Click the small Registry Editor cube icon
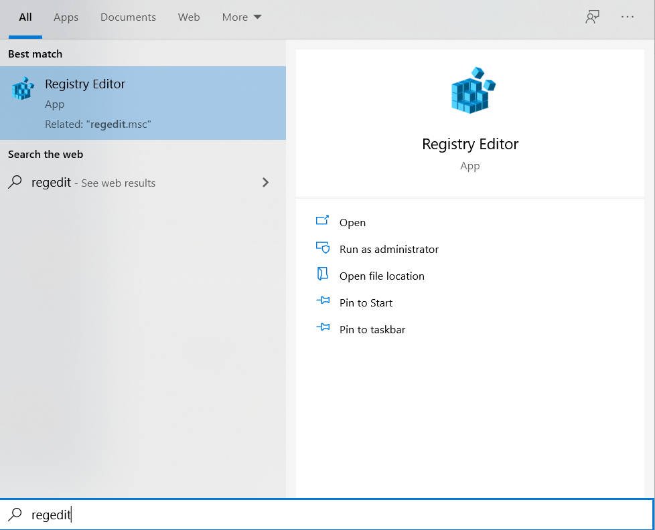The width and height of the screenshot is (655, 530). [23, 88]
